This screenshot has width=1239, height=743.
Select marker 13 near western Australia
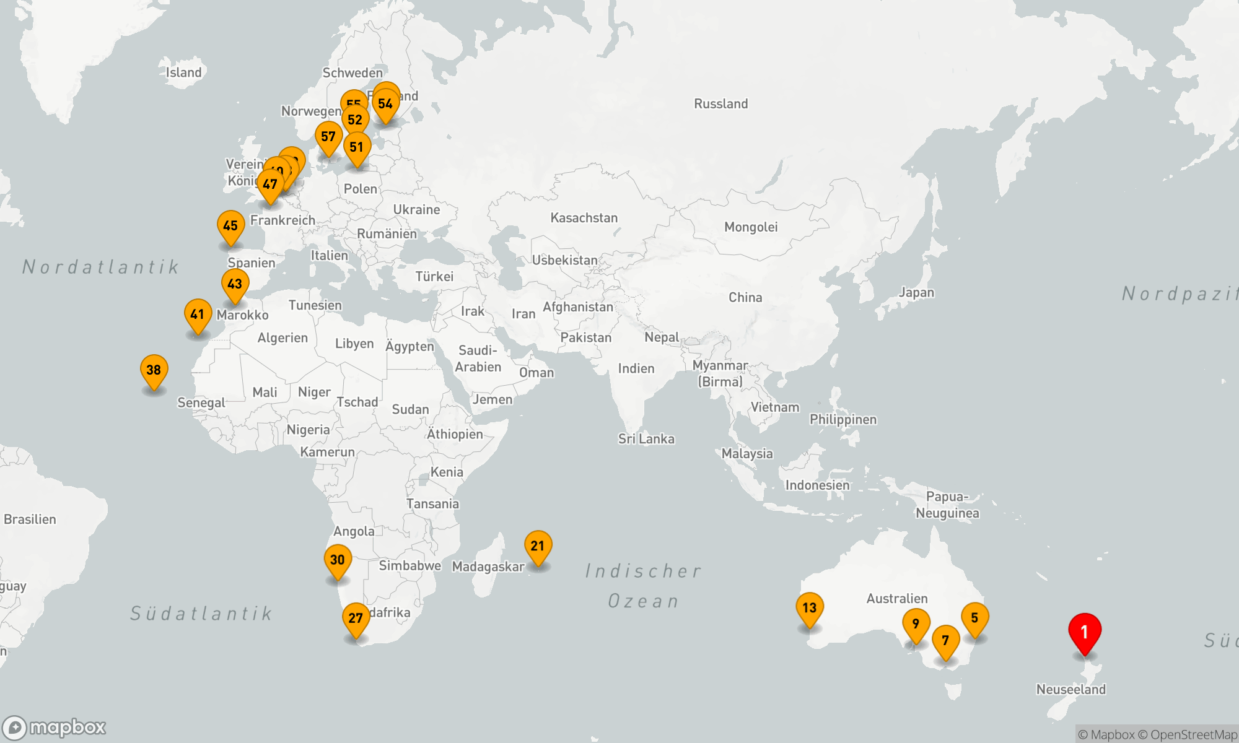(809, 607)
